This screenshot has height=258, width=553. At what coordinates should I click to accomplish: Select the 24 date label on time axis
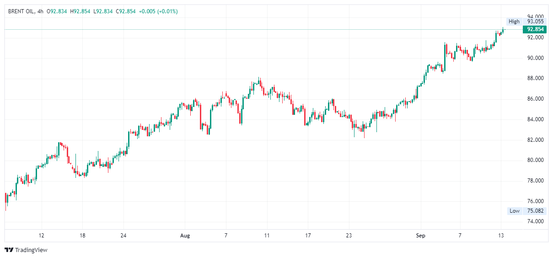123,236
